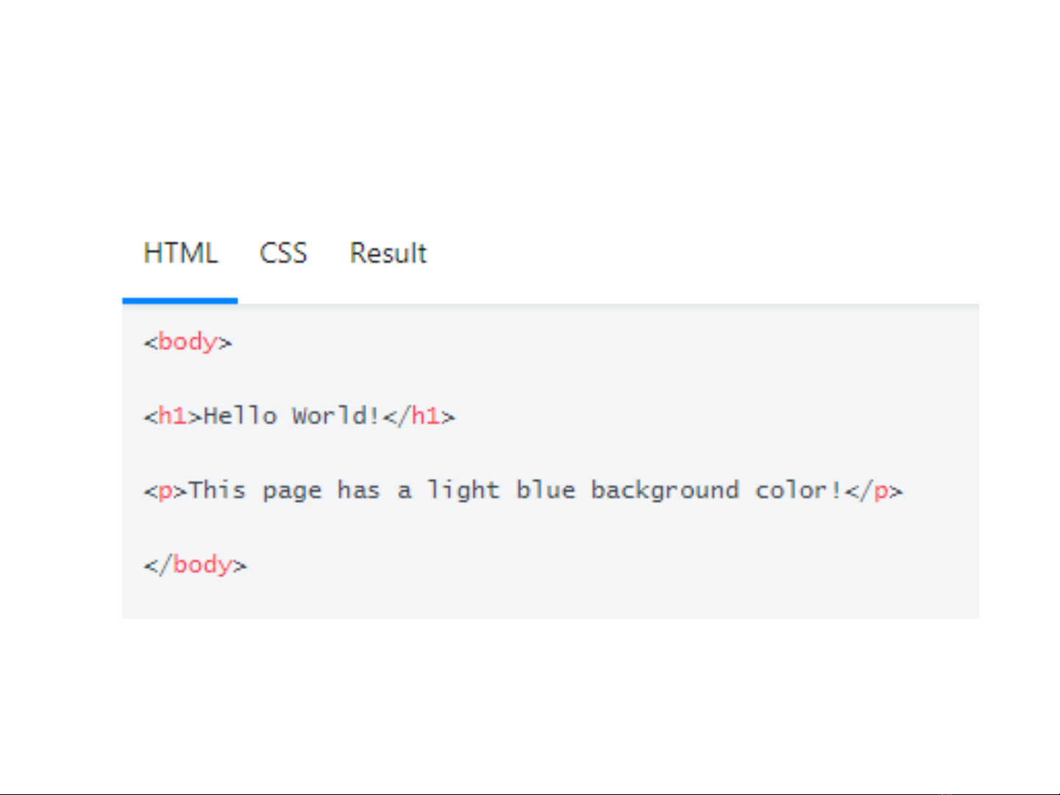
Task: Click the word "This" in the paragraph
Action: (x=217, y=491)
